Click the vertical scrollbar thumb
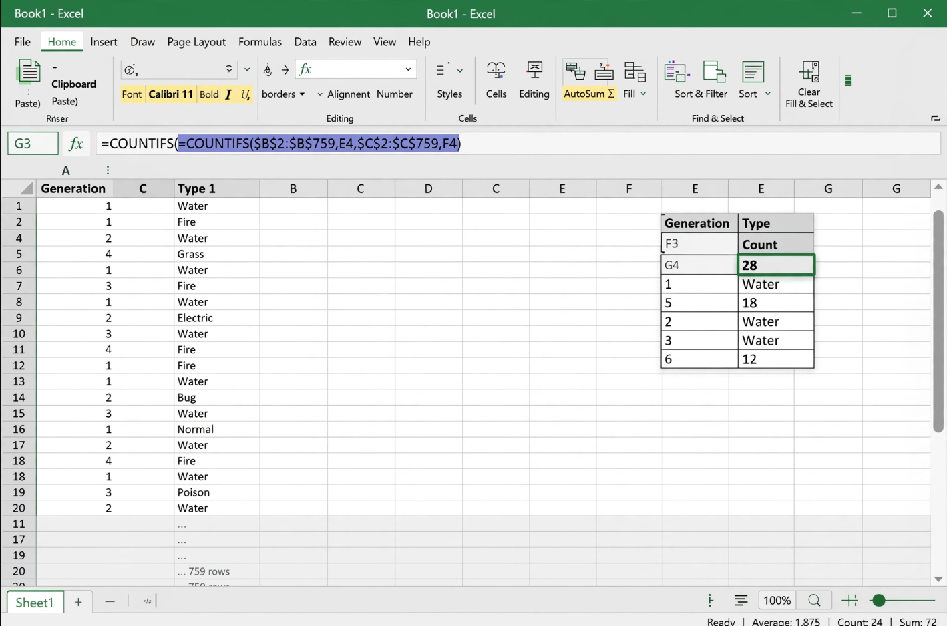The image size is (947, 626). pyautogui.click(x=938, y=321)
